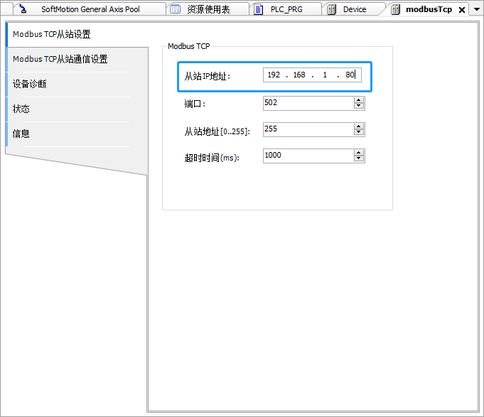Viewport: 484px width, 417px height.
Task: Select Modbus TCP从站通信设置 side tab
Action: tap(60, 59)
